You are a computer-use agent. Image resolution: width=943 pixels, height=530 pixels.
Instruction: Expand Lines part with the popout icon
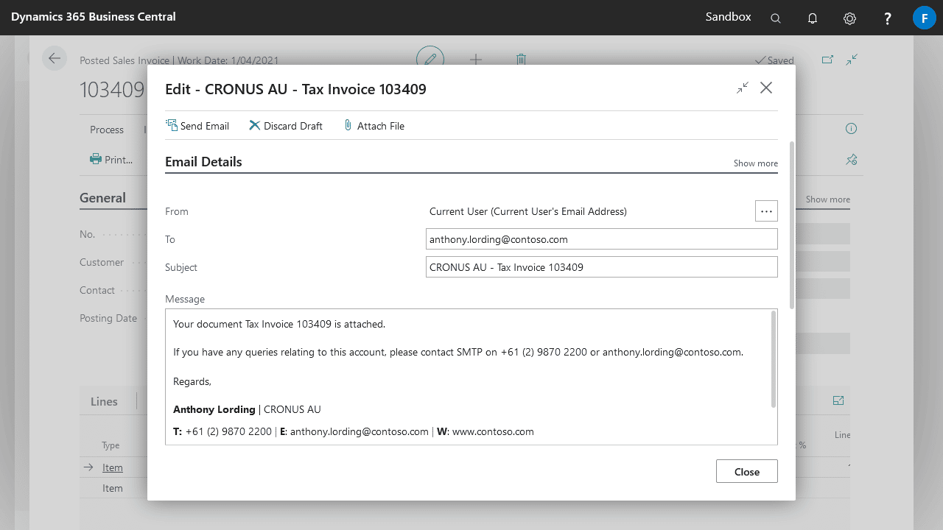pos(838,400)
